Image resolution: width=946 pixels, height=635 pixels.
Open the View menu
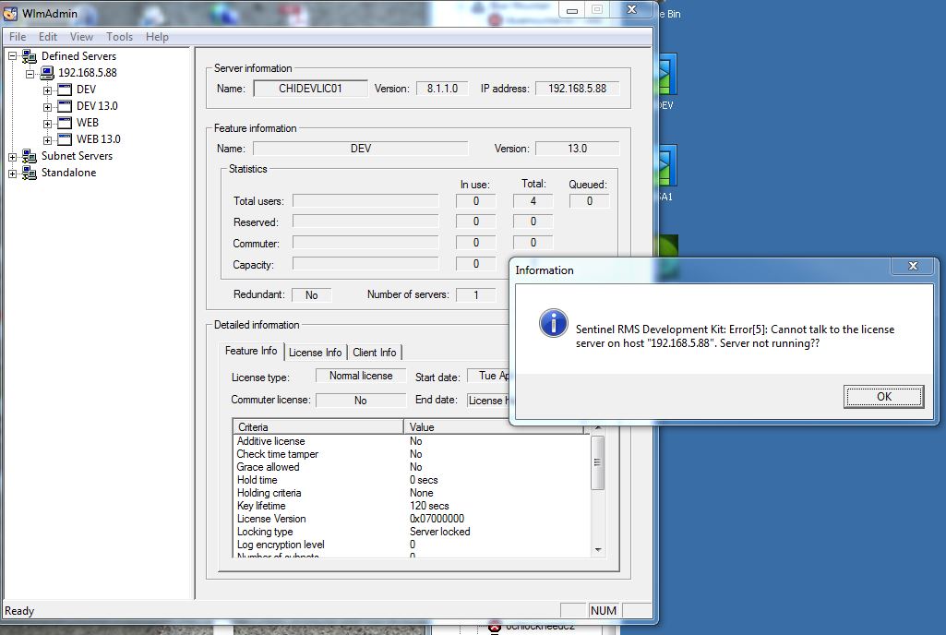81,37
